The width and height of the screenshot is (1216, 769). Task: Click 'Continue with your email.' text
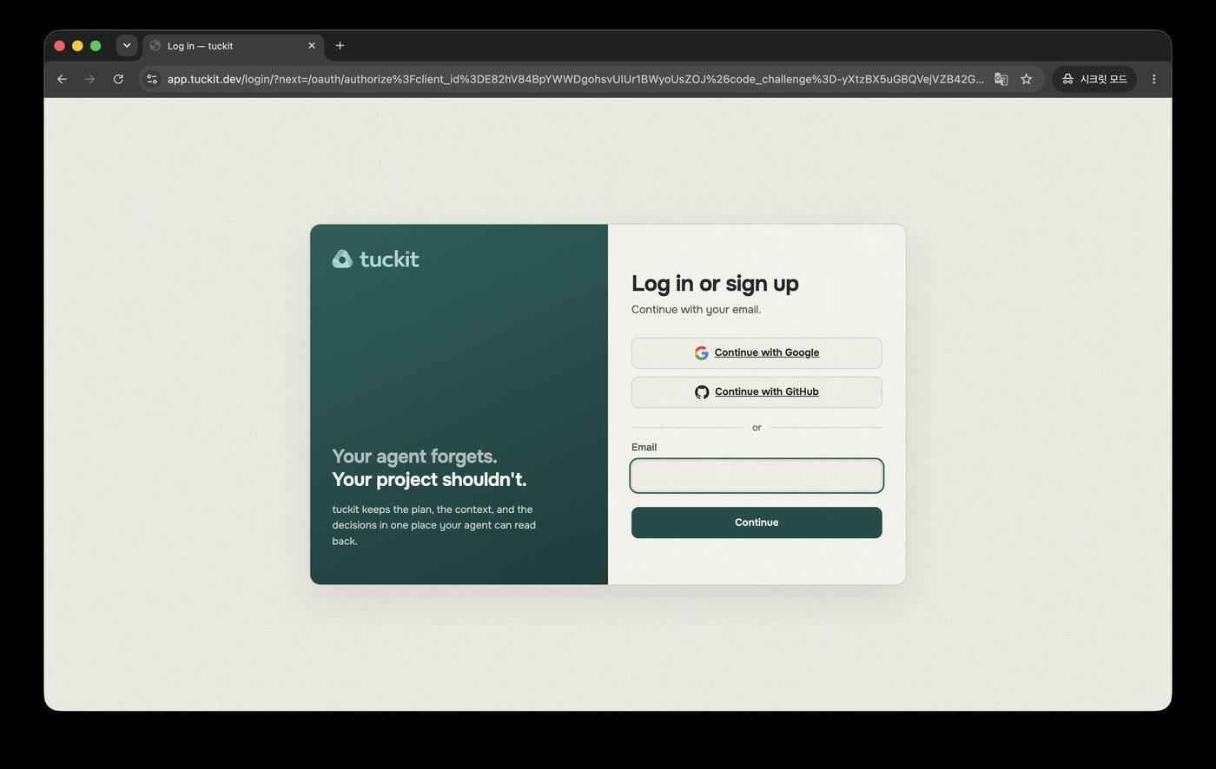(696, 310)
